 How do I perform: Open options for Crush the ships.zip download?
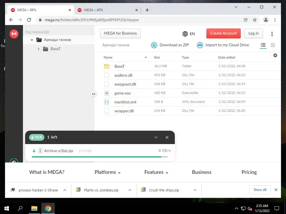click(195, 190)
